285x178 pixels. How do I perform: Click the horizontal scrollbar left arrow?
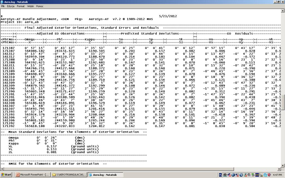[2, 169]
